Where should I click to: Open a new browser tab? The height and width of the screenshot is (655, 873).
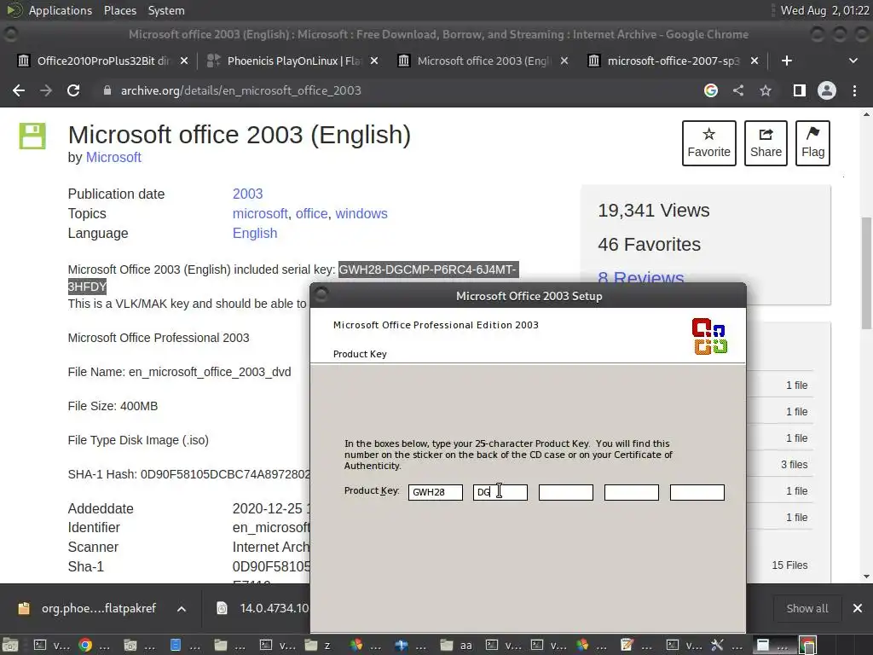click(787, 61)
